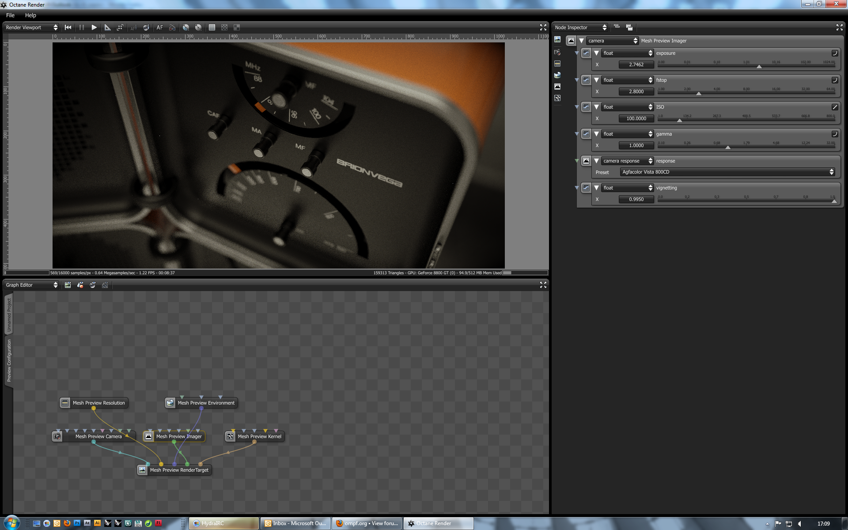Image resolution: width=848 pixels, height=530 pixels.
Task: Maximize the Node Inspector panel
Action: point(840,27)
